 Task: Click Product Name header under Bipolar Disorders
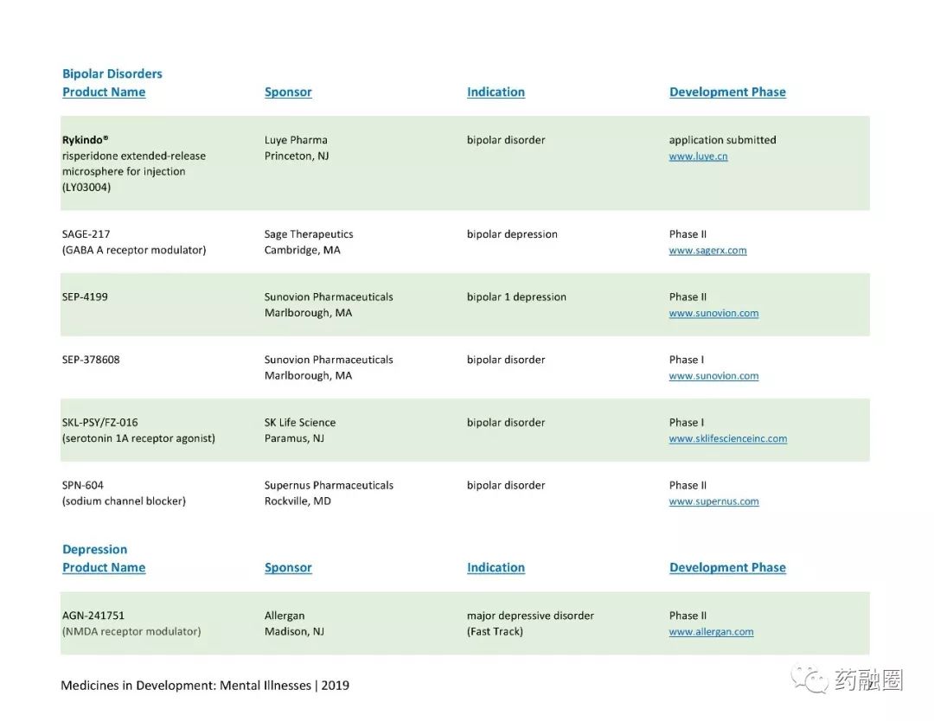(x=104, y=93)
